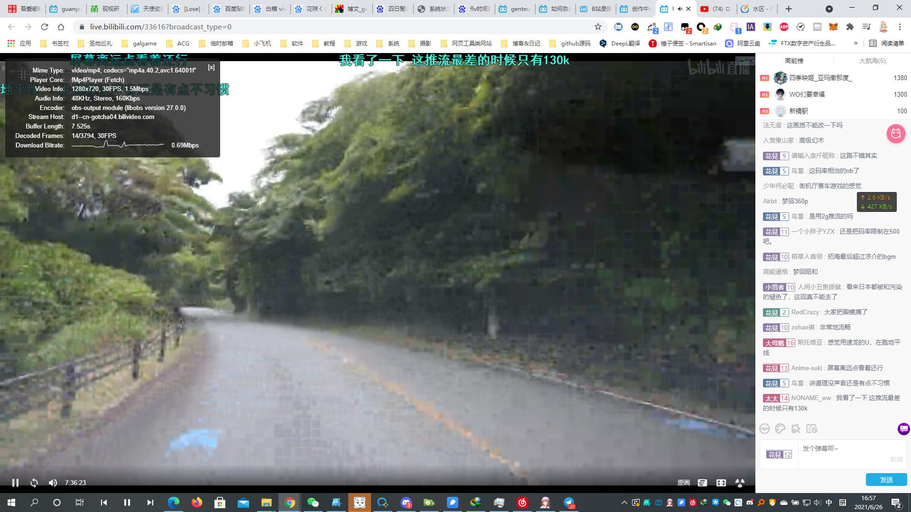Go to browser home page
The width and height of the screenshot is (911, 512).
[61, 27]
